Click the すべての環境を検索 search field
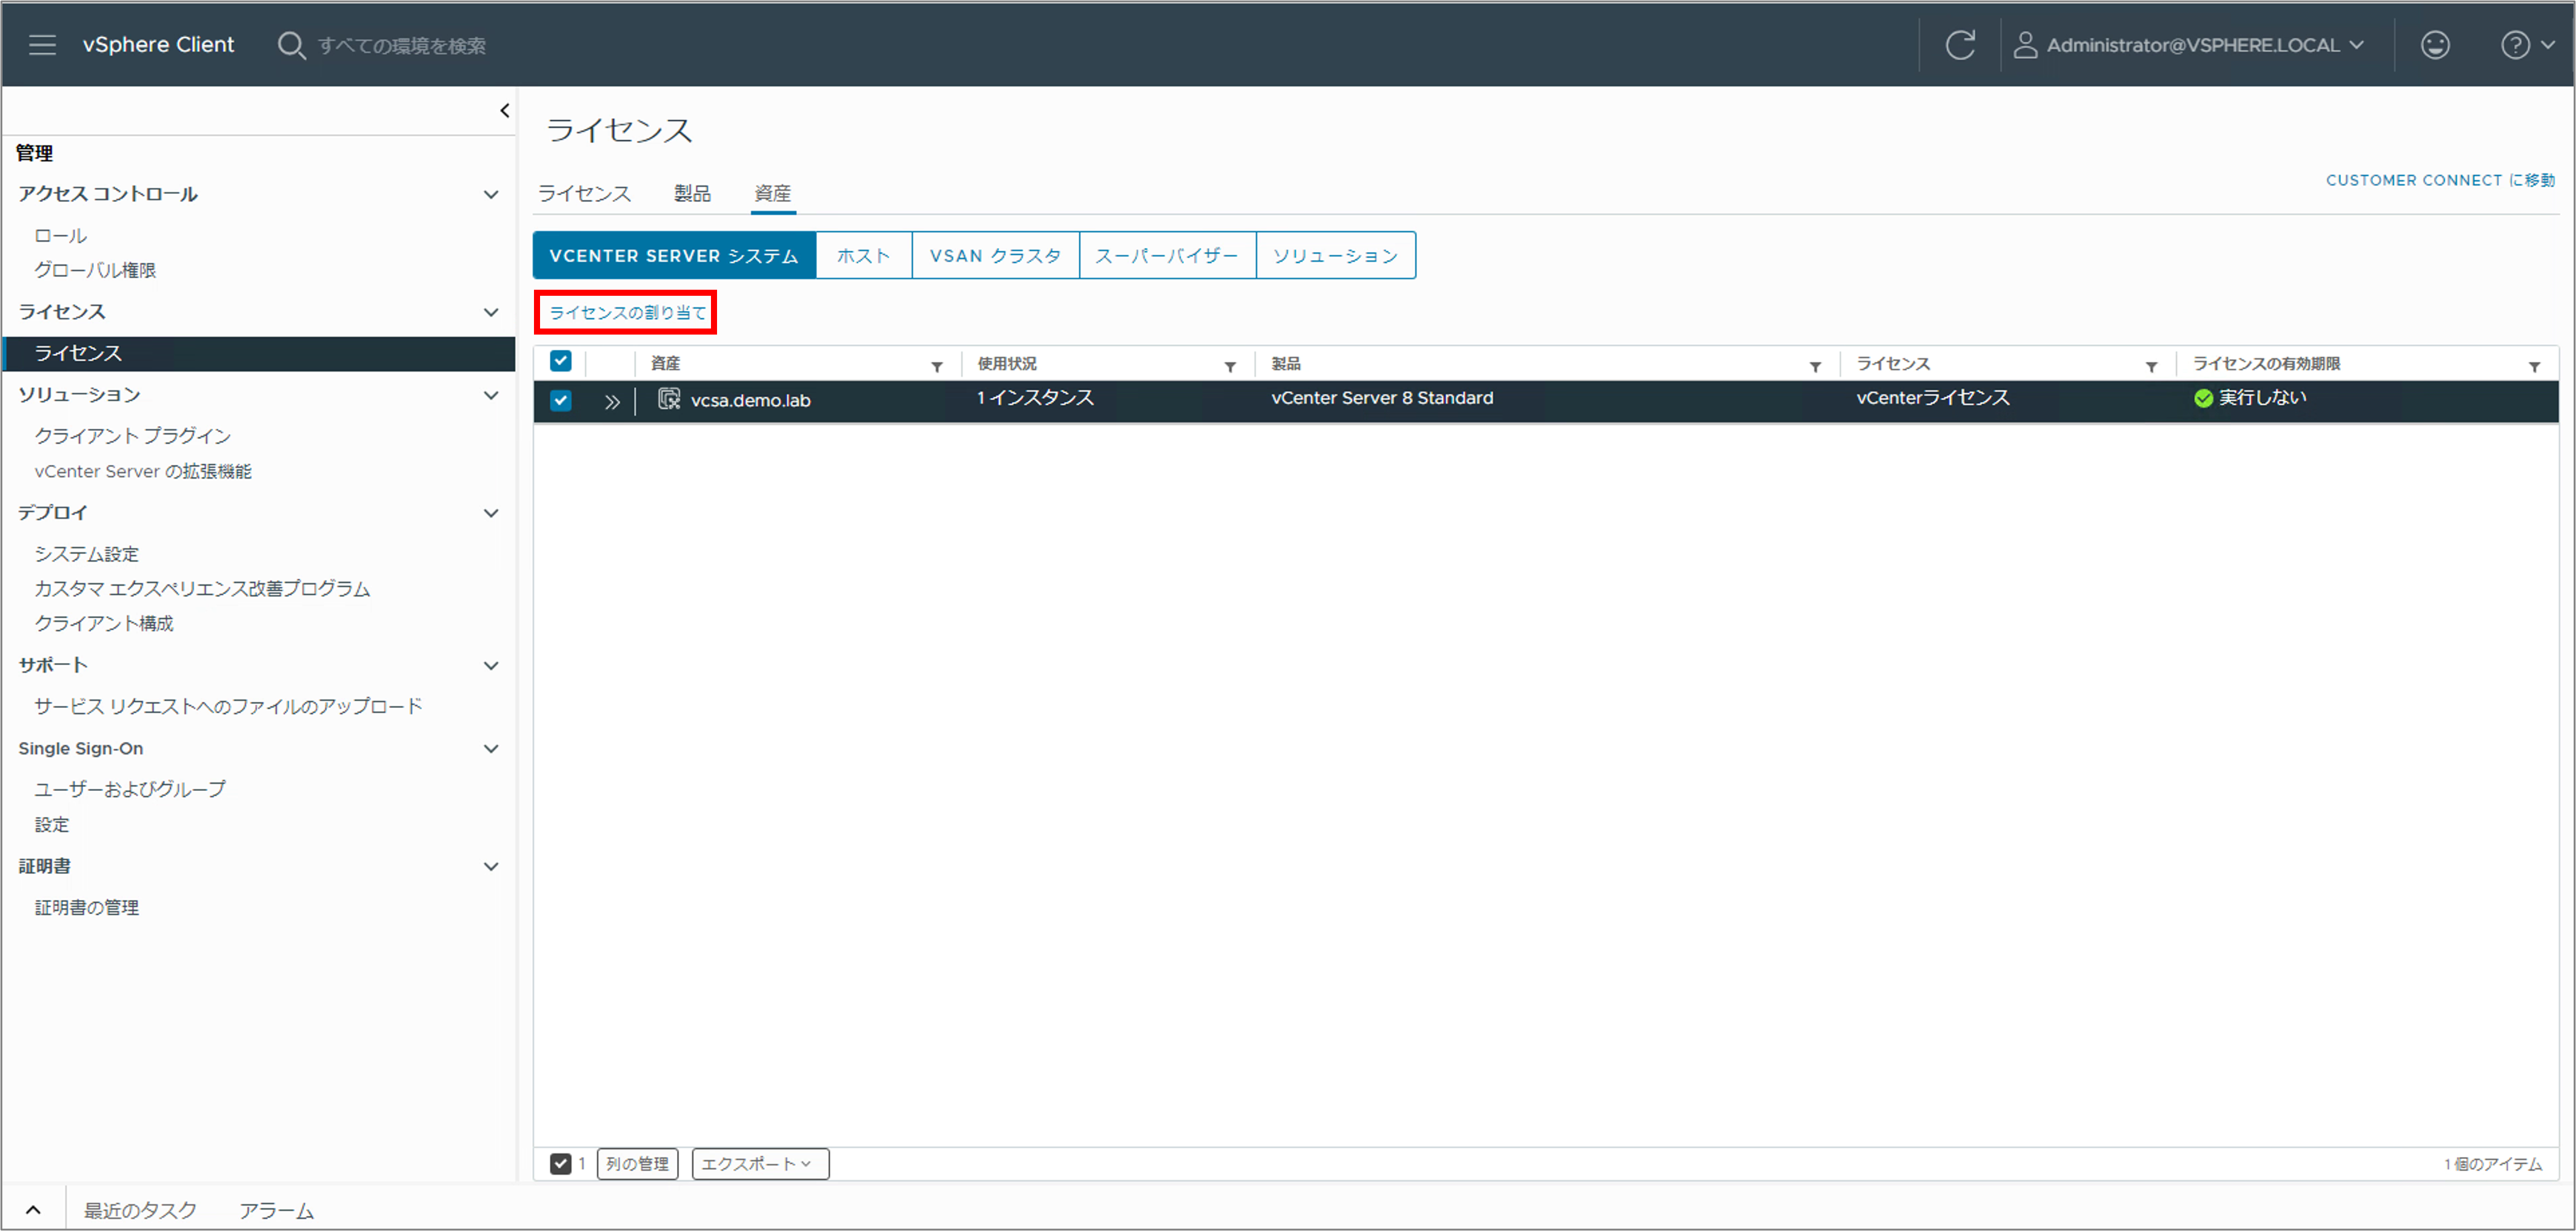Screen dimensions: 2576x1231 click(x=402, y=46)
